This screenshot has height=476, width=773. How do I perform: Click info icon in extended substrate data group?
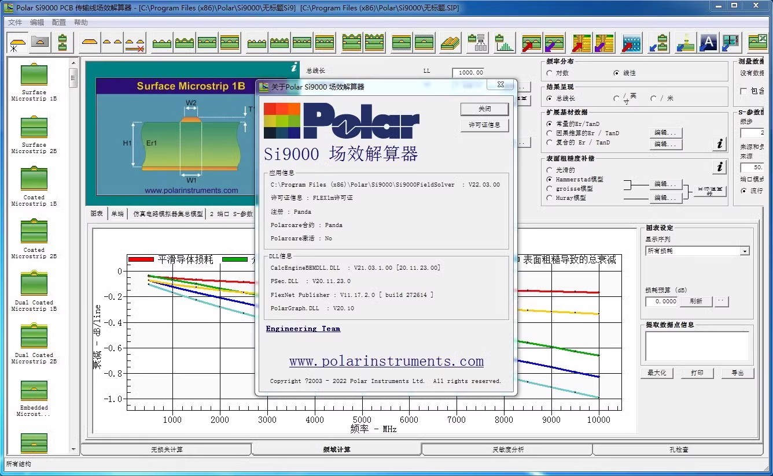(x=720, y=143)
